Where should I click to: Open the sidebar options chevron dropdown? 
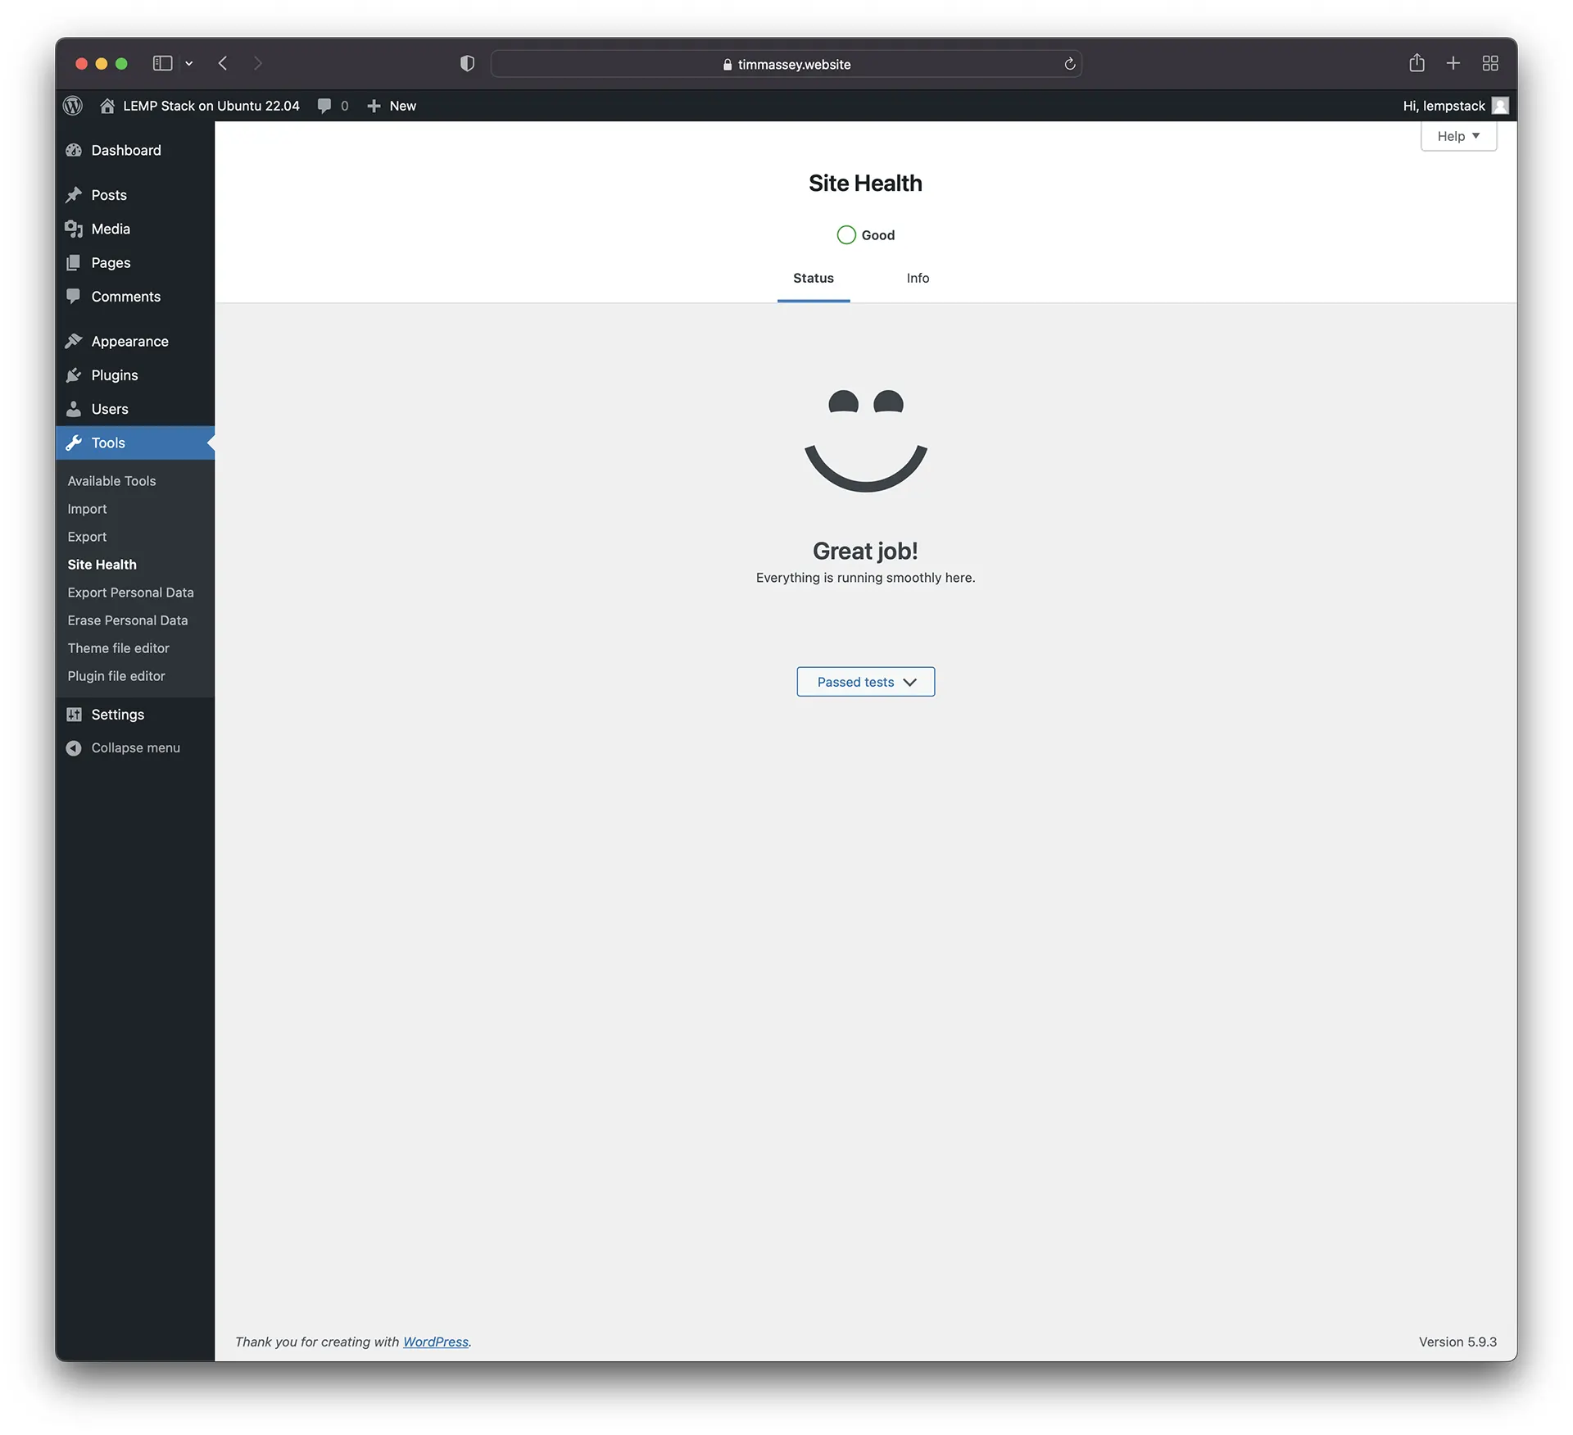(x=189, y=63)
